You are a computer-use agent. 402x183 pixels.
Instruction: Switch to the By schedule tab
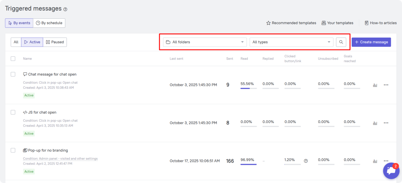pyautogui.click(x=49, y=23)
